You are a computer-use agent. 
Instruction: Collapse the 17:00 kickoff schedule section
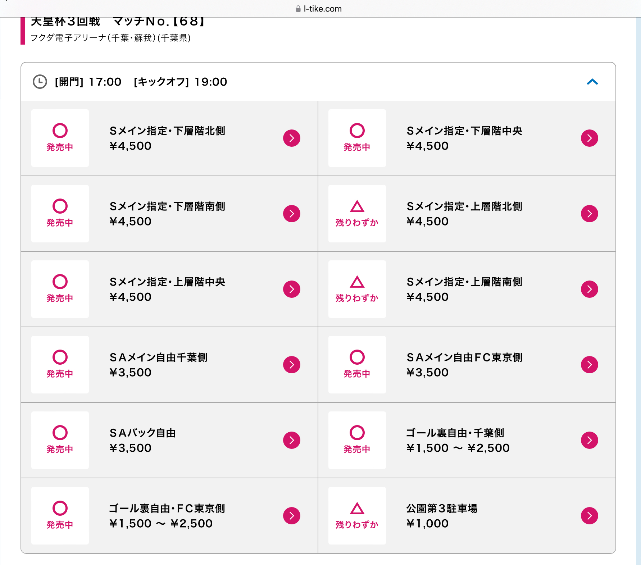(592, 82)
